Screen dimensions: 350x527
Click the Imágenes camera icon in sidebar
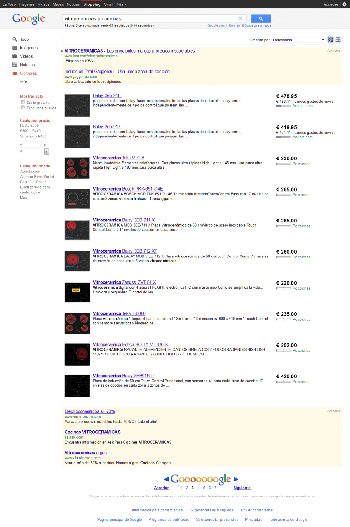click(x=15, y=48)
